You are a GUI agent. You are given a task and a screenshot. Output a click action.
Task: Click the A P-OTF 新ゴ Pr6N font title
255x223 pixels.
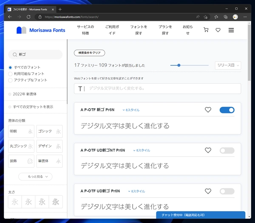(97, 110)
